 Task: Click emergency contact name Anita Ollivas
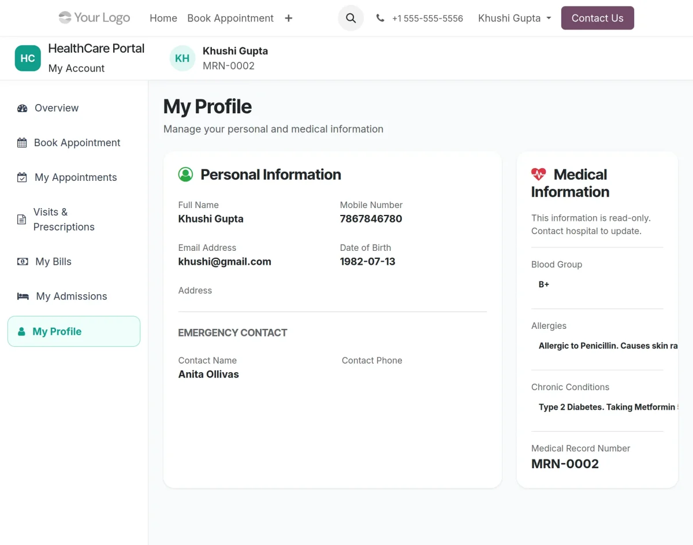(208, 375)
